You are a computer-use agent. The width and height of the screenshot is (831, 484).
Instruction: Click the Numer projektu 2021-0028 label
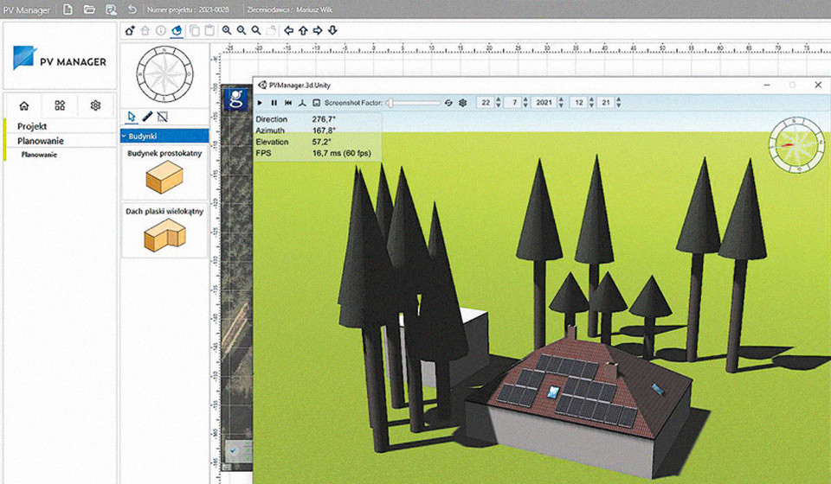(188, 10)
